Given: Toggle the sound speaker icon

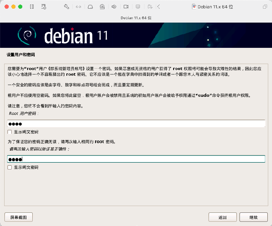Looking at the screenshot, I should click(x=114, y=7).
